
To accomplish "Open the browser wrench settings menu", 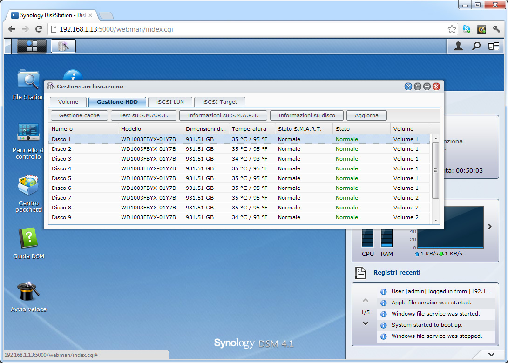I will (x=496, y=29).
